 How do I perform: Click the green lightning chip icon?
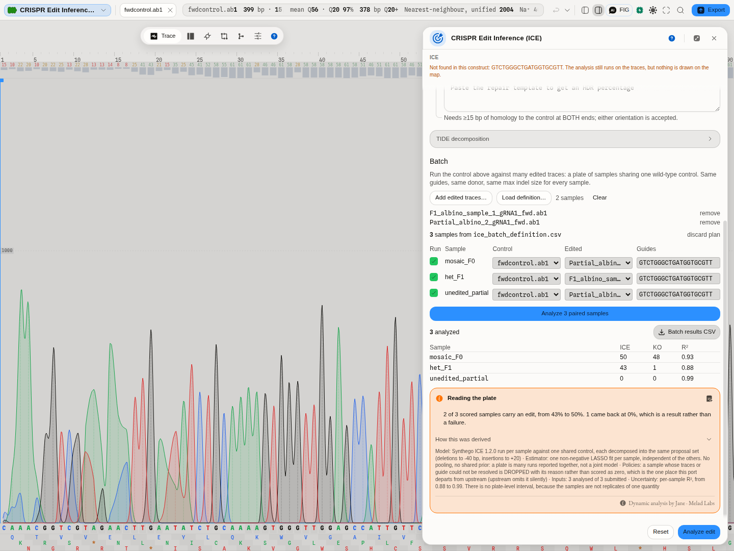tap(640, 10)
